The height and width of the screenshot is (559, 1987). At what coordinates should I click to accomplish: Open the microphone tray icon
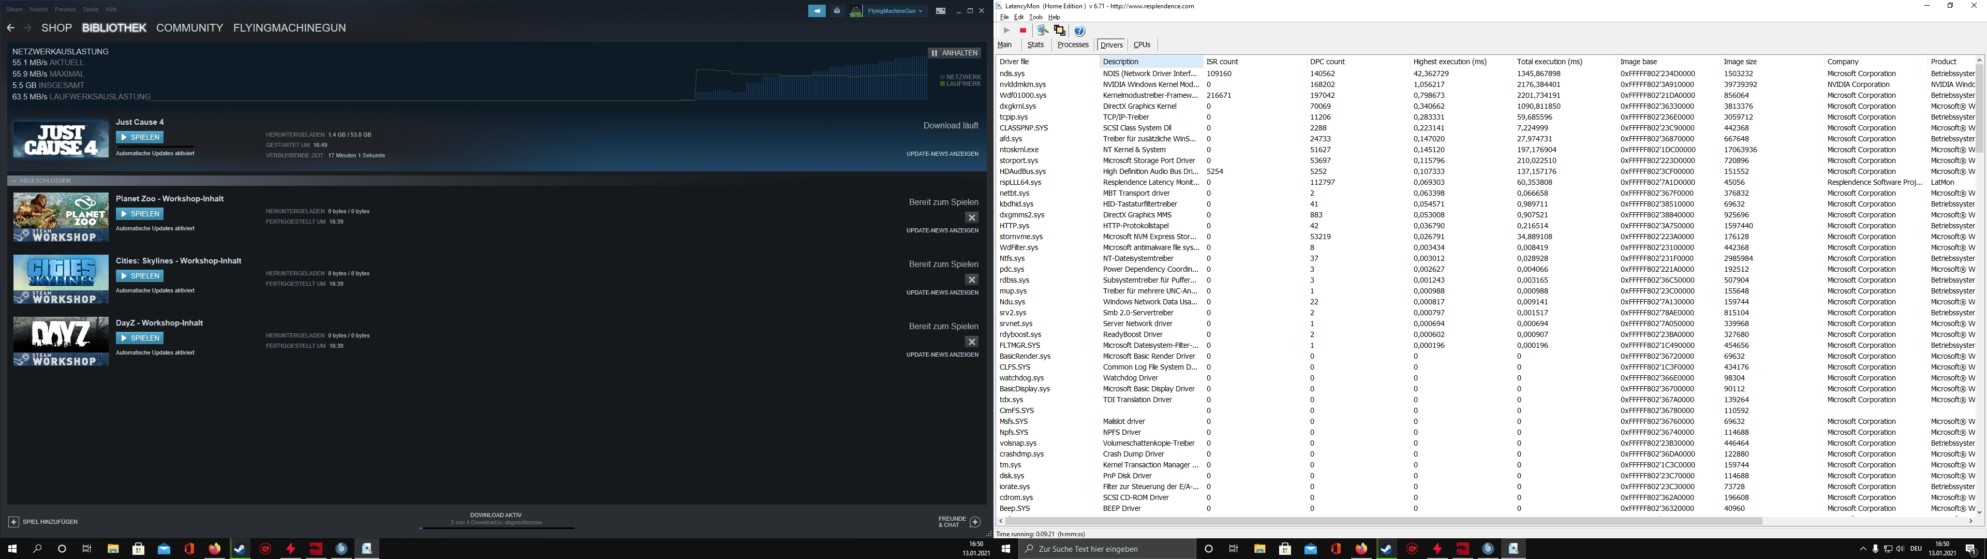tap(1875, 549)
